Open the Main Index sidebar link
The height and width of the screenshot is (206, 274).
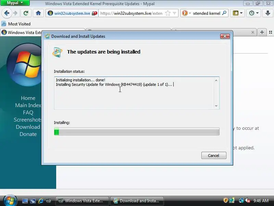click(x=28, y=105)
